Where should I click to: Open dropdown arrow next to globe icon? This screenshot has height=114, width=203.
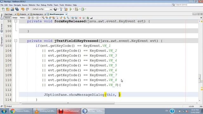point(58,9)
